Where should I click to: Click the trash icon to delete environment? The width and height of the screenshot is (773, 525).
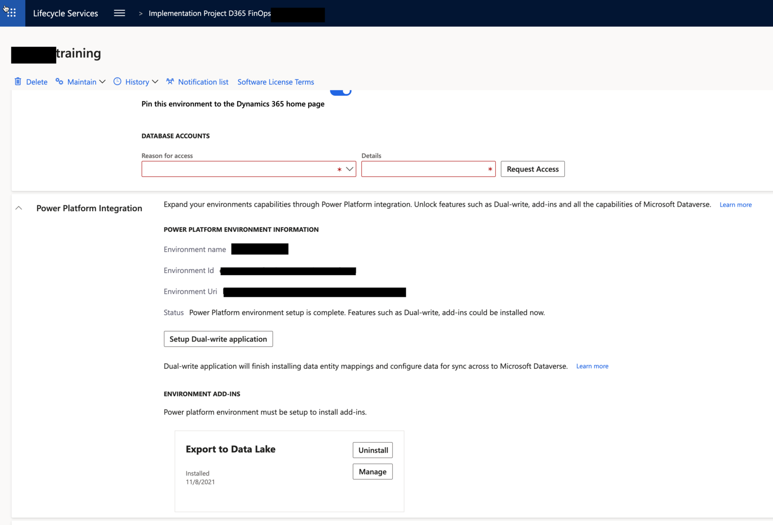[x=17, y=81]
